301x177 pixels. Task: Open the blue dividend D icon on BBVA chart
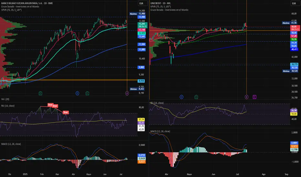78,93
